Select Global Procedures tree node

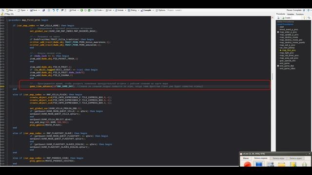[285, 21]
